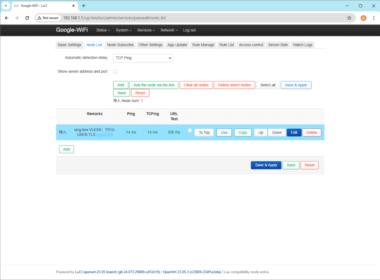380x280 pixels.
Task: Move the node Down
Action: point(277,133)
